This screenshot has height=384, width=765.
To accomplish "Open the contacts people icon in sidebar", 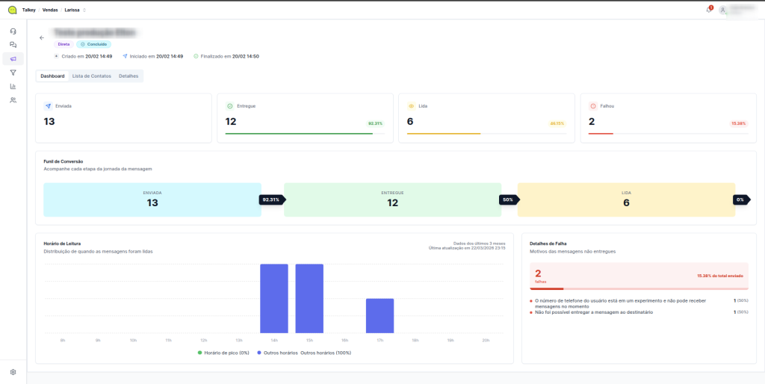I will coord(13,99).
